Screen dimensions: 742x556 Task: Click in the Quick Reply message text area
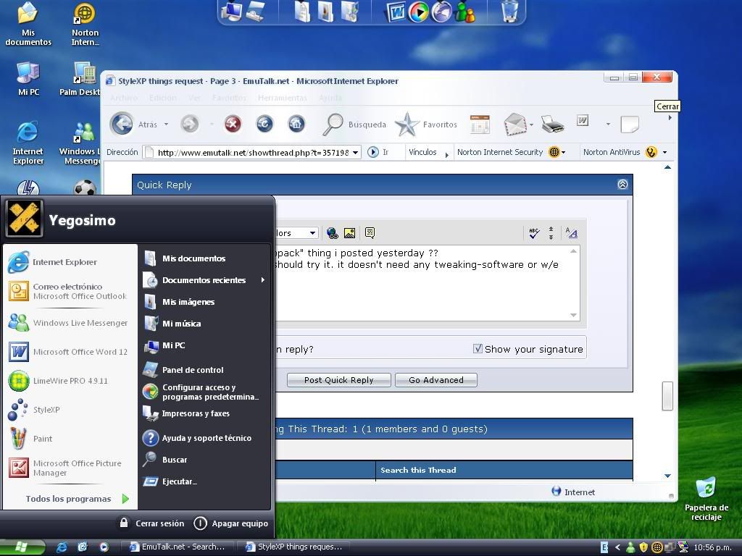click(x=428, y=283)
